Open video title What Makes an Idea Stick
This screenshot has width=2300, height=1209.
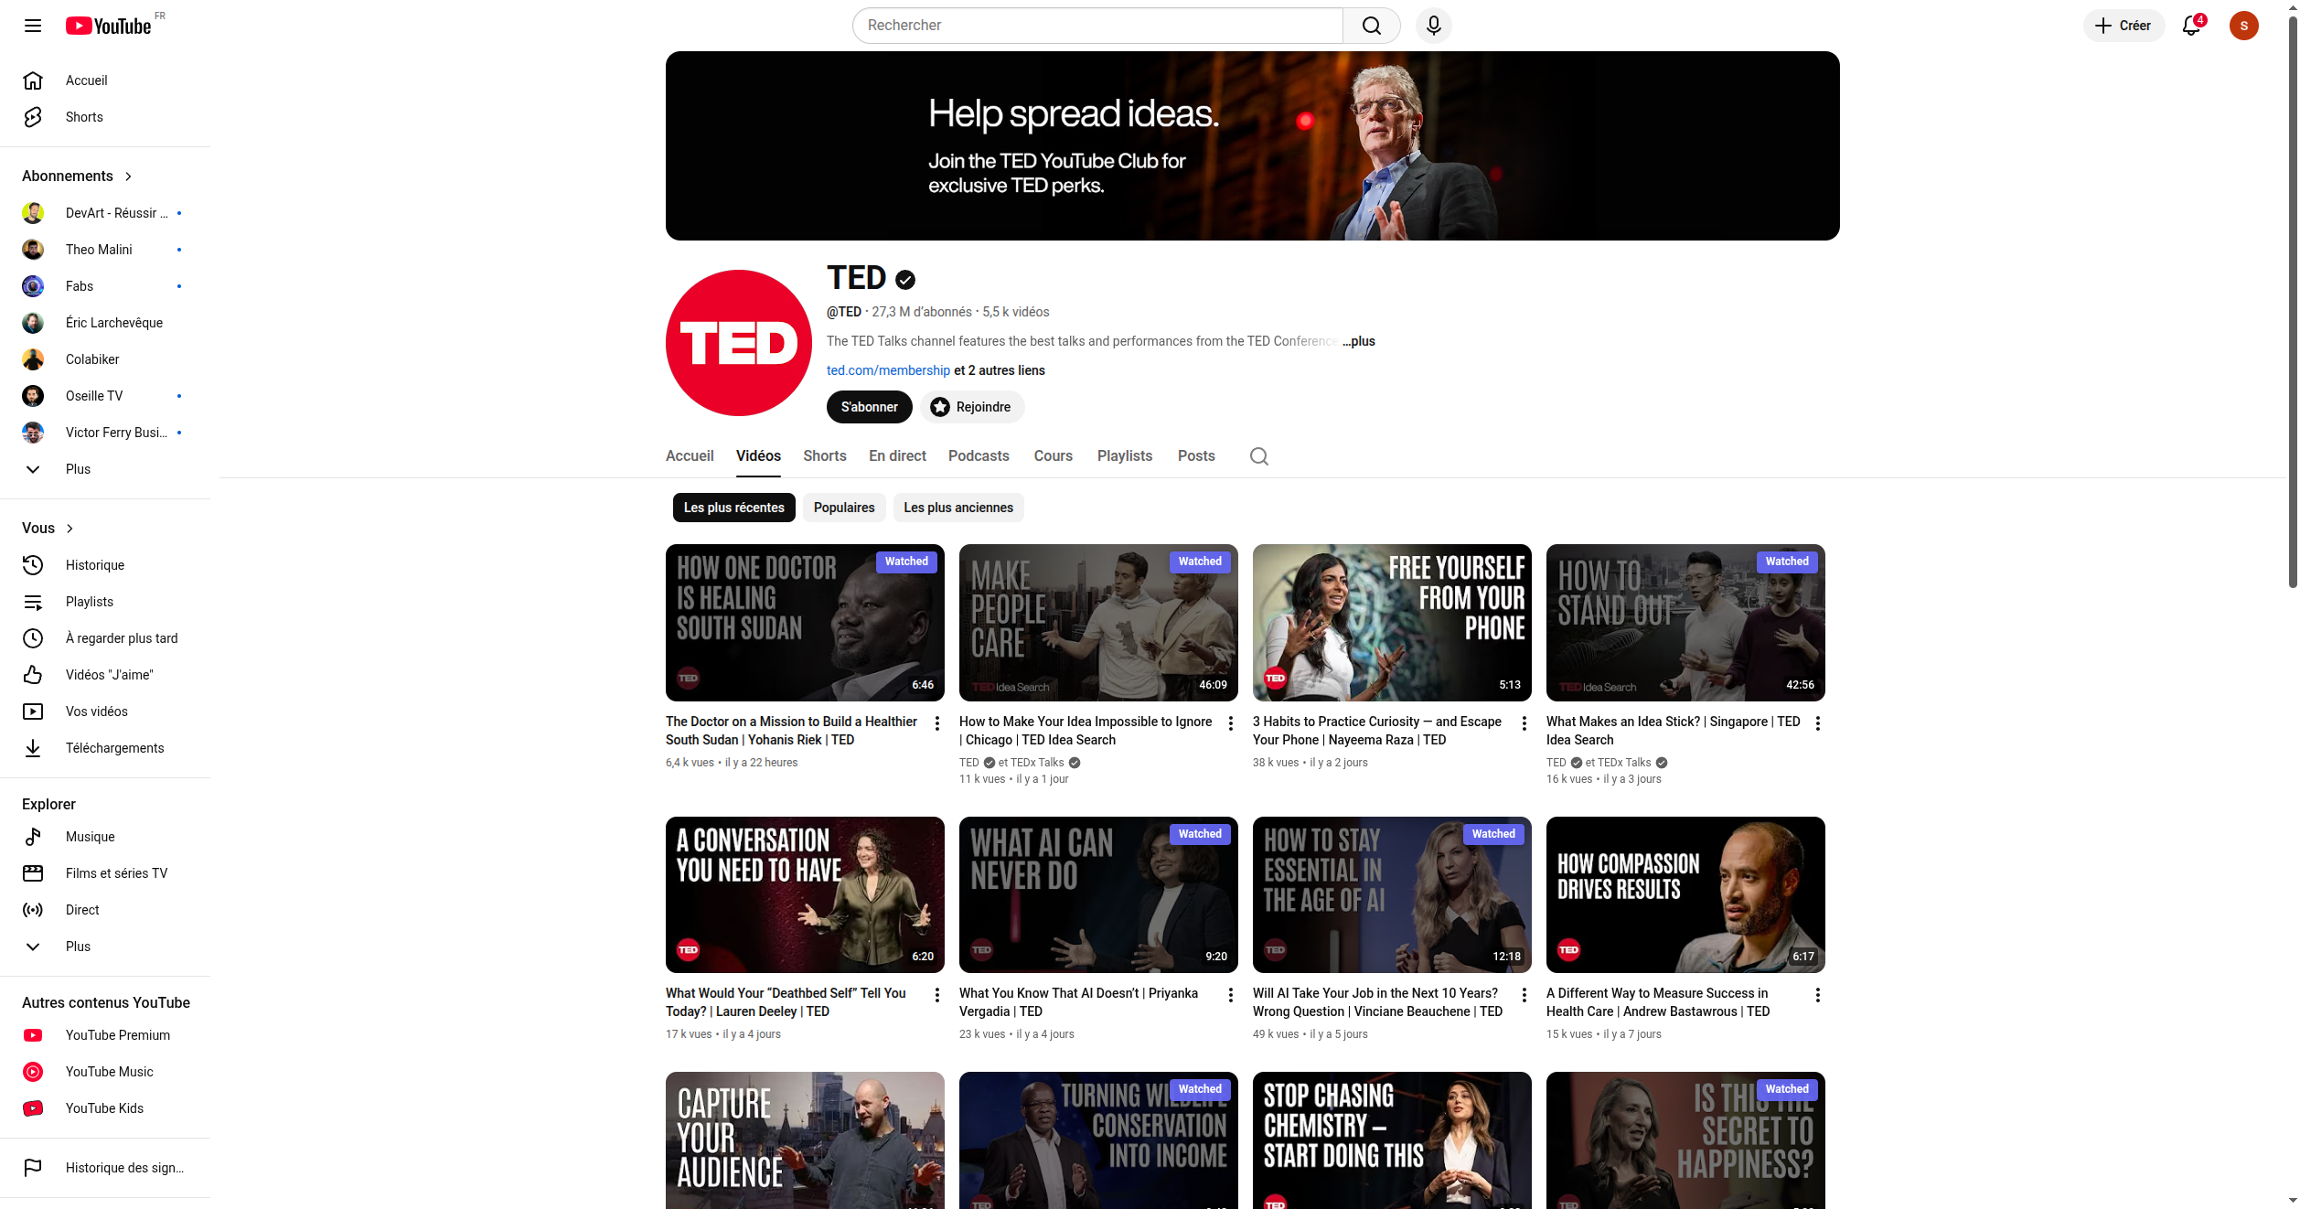tap(1674, 731)
